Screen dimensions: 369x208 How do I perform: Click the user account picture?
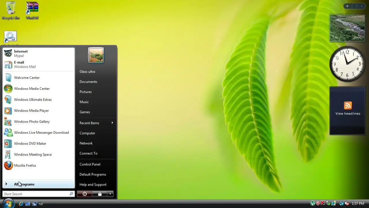point(96,55)
